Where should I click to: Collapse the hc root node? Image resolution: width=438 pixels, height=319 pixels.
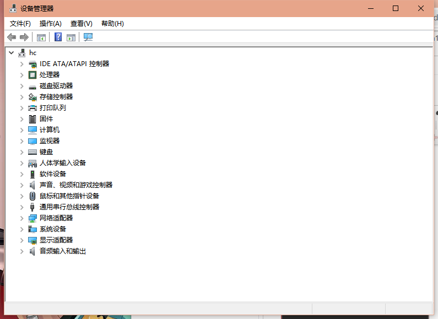[x=12, y=53]
